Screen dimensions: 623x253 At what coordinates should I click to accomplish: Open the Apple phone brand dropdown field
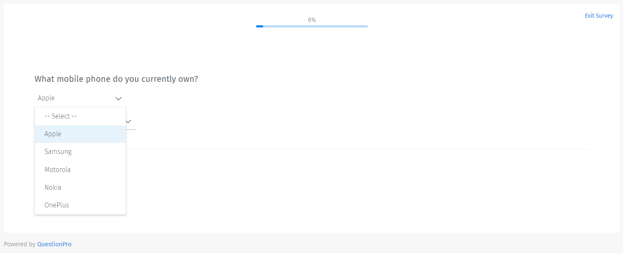tap(79, 98)
